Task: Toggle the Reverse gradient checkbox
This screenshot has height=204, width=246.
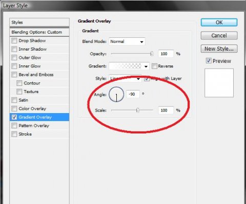Action: pyautogui.click(x=154, y=66)
